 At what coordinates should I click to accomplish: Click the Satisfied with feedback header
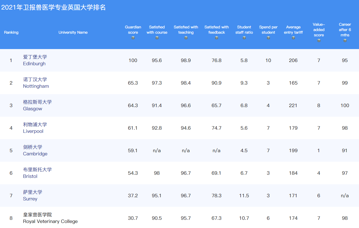click(216, 30)
